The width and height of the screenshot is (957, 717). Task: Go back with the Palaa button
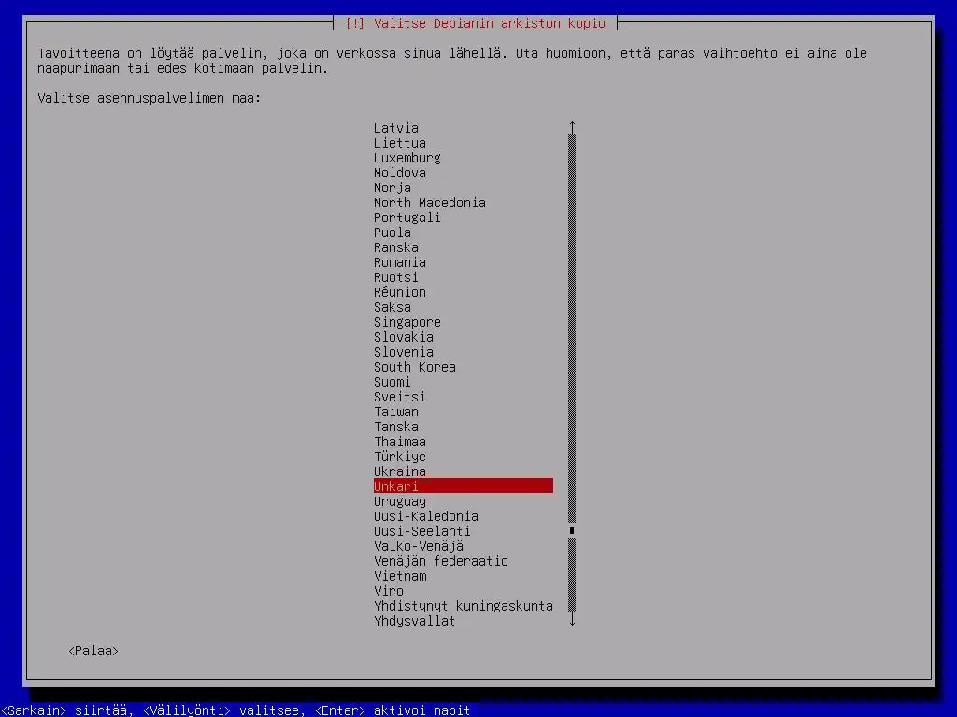tap(93, 651)
